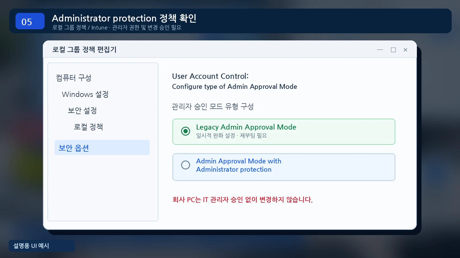Click 보안 설정 tree item
Viewport: 460px width, 258px height.
[82, 110]
